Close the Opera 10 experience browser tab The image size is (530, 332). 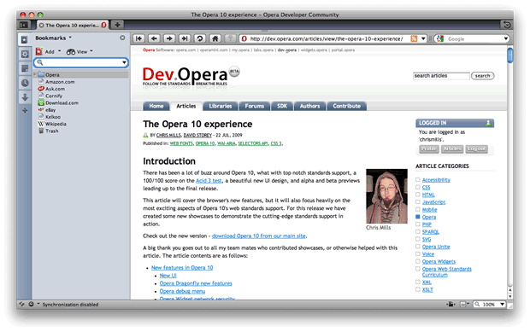tap(42, 26)
